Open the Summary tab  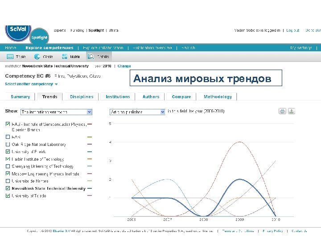coord(20,97)
